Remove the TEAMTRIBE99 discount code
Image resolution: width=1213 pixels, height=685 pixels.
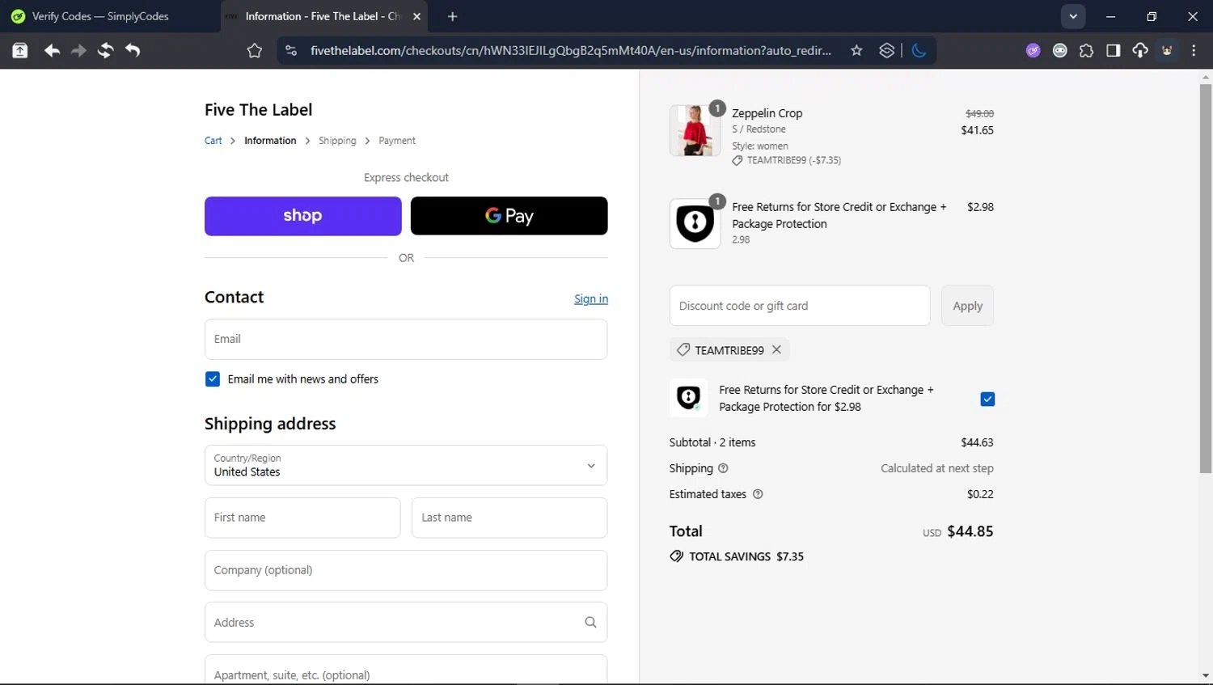click(776, 349)
